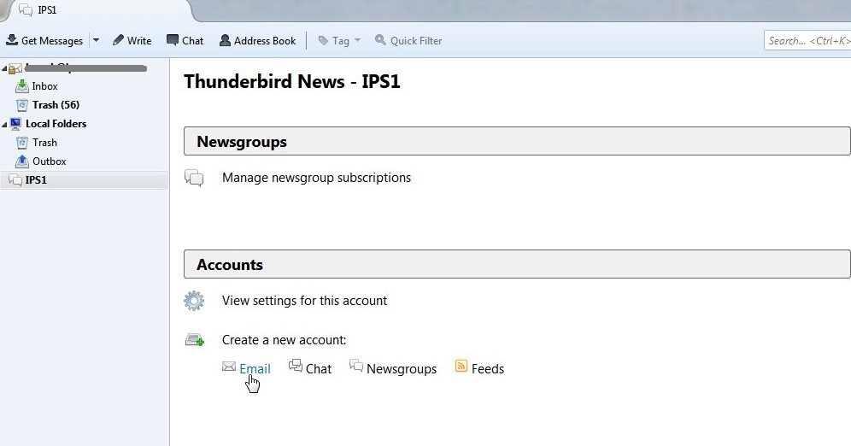Click the Newsgroups section header

(x=517, y=141)
